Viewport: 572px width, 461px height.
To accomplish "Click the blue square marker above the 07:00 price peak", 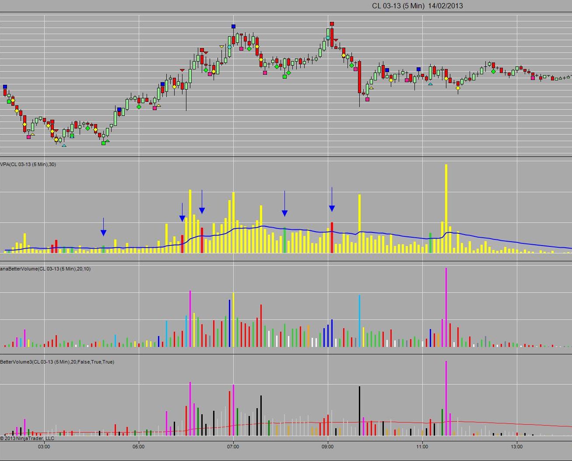I will [234, 26].
